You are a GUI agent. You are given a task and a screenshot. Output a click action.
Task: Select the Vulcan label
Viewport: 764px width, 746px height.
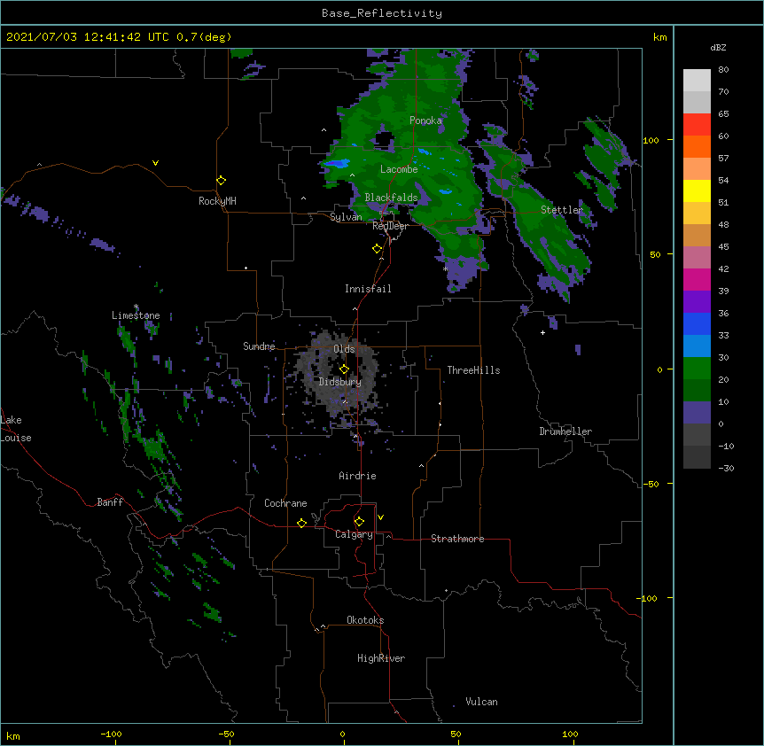click(481, 702)
